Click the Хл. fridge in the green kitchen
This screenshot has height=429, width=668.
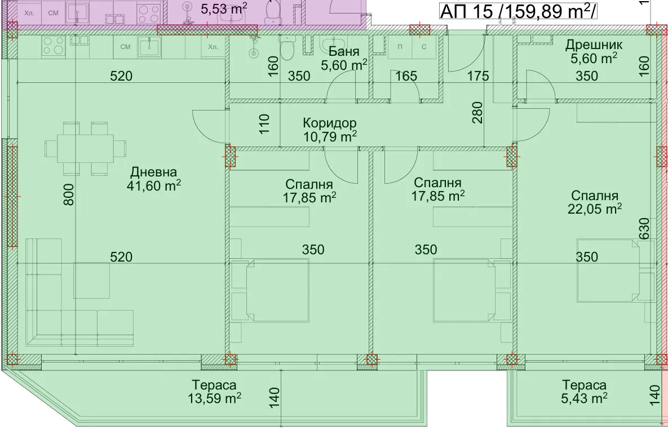[213, 47]
